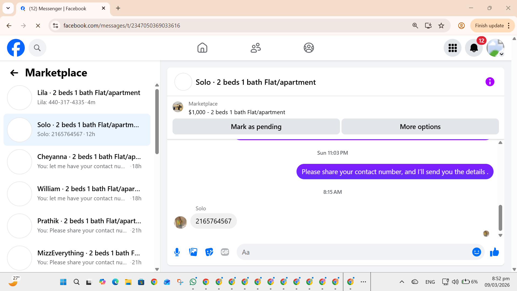Image resolution: width=517 pixels, height=291 pixels.
Task: Go back from Marketplace chats
Action: coord(14,73)
